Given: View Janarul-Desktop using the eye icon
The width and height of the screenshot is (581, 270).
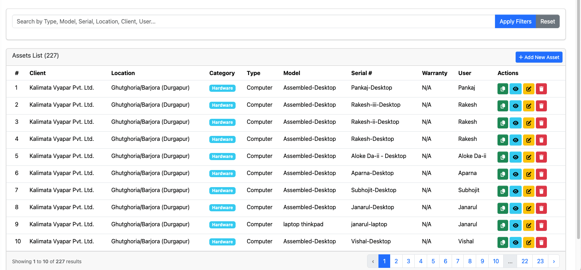Looking at the screenshot, I should click(515, 208).
